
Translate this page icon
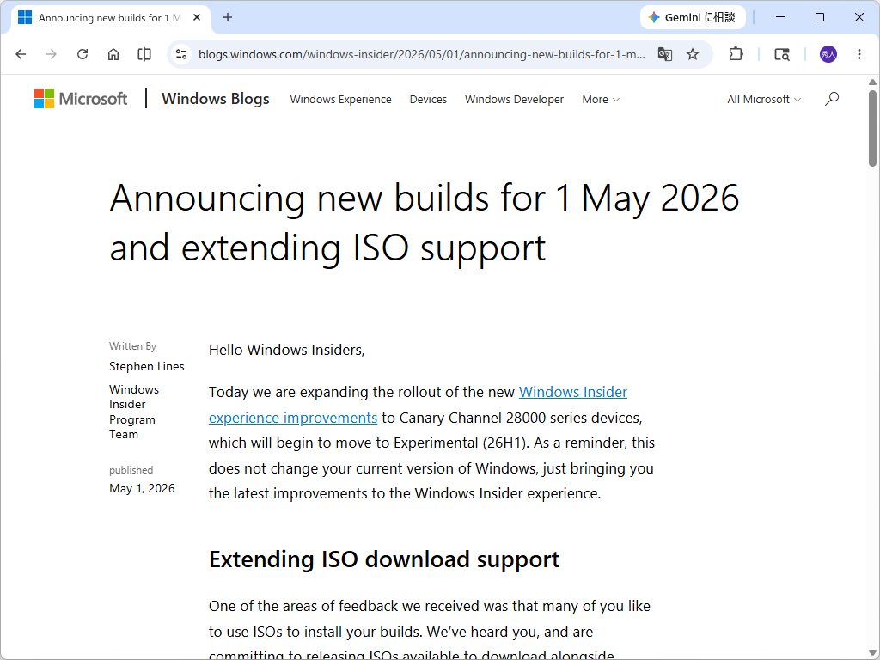click(x=665, y=54)
